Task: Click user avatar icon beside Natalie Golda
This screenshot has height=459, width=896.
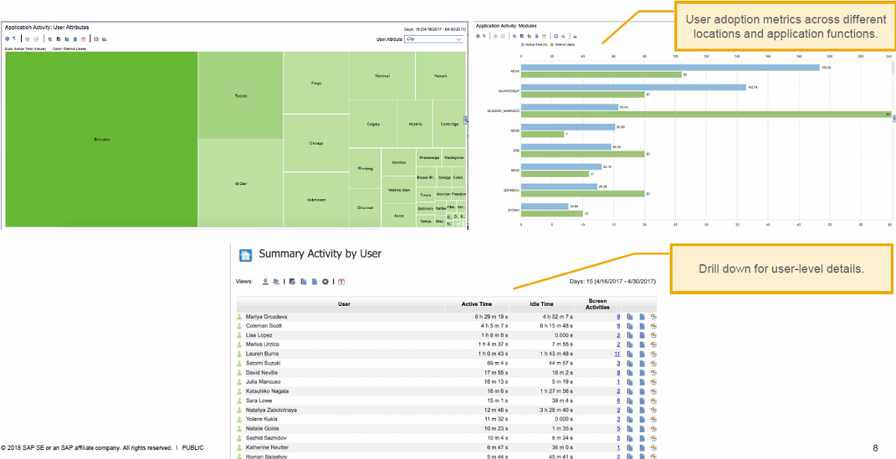Action: pos(240,428)
